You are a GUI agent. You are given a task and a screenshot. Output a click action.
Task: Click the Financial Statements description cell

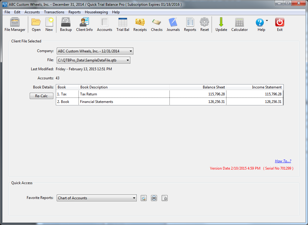coord(124,102)
